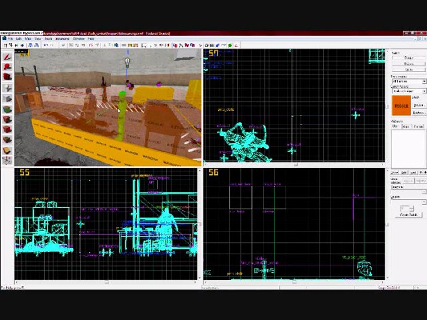Image resolution: width=427 pixels, height=320 pixels.
Task: Open the Map menu
Action: coord(28,39)
